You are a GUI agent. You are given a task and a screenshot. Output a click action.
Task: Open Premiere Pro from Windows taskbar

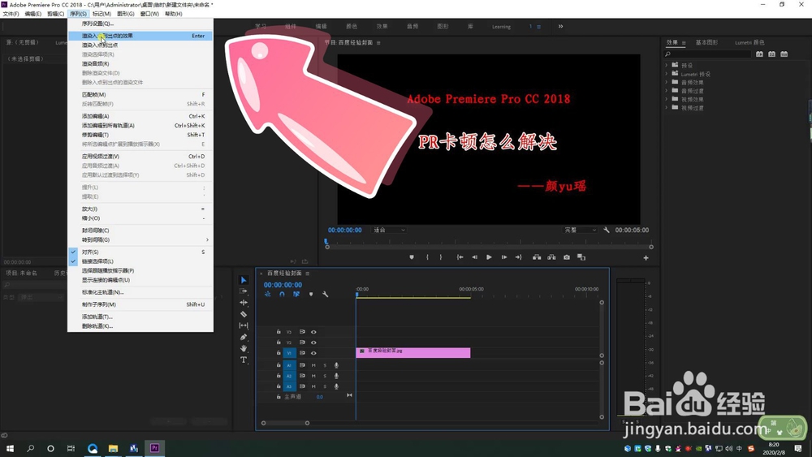154,448
